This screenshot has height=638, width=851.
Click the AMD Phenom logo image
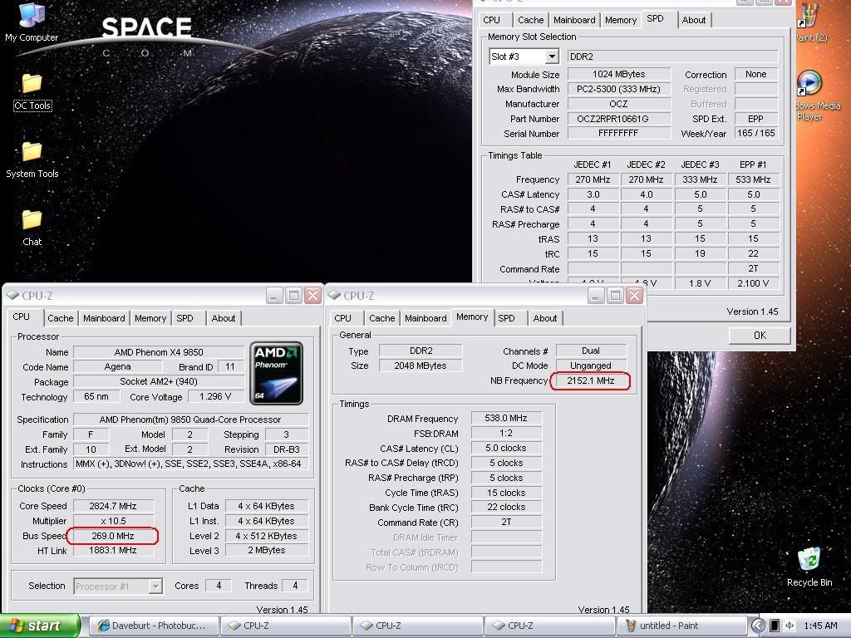(x=276, y=373)
